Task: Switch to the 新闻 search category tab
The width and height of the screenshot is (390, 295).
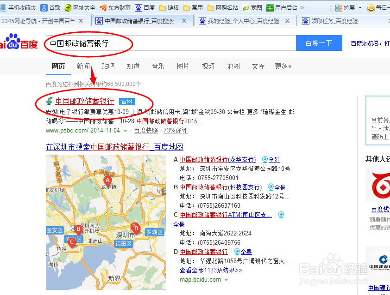Action: click(82, 66)
